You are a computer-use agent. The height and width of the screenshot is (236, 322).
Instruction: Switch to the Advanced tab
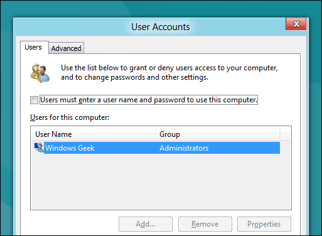(x=66, y=48)
